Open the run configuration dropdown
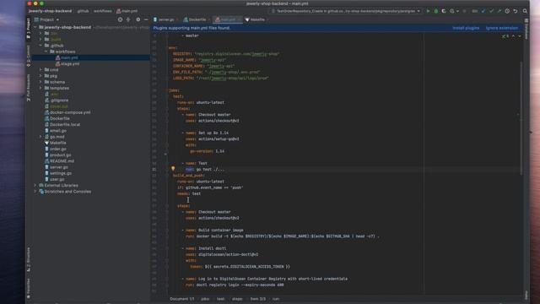The image size is (540, 304). coord(346,11)
